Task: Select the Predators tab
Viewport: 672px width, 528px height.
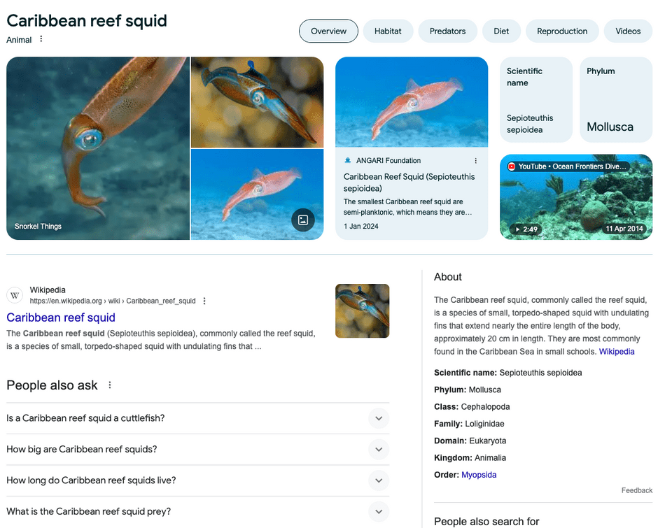Action: coord(447,31)
